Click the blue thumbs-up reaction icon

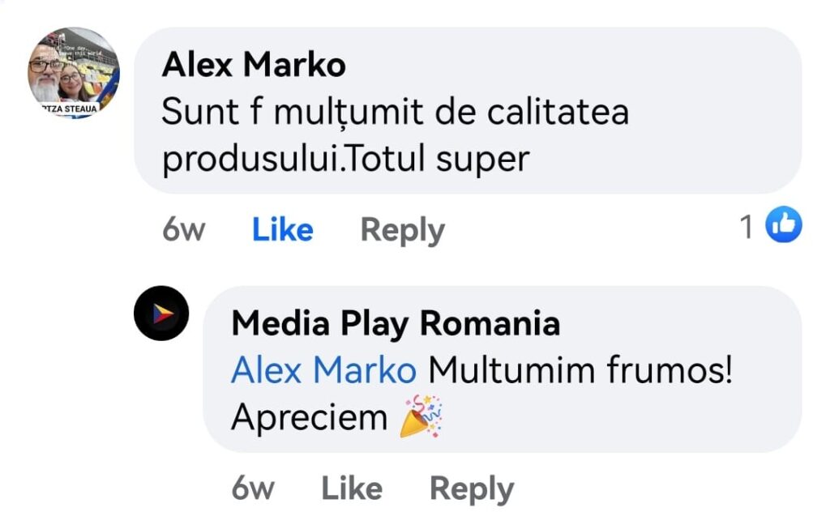coord(784,226)
